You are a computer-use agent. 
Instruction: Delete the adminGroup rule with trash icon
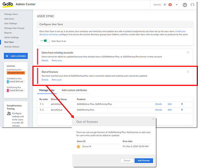[182, 104]
